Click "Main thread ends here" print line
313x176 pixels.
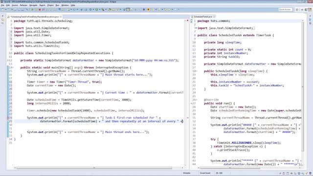88,132
